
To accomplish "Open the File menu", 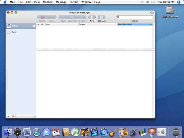I will (21, 2).
